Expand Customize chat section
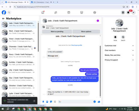Image resolution: width=139 pixels, height=111 pixels. (119, 46)
